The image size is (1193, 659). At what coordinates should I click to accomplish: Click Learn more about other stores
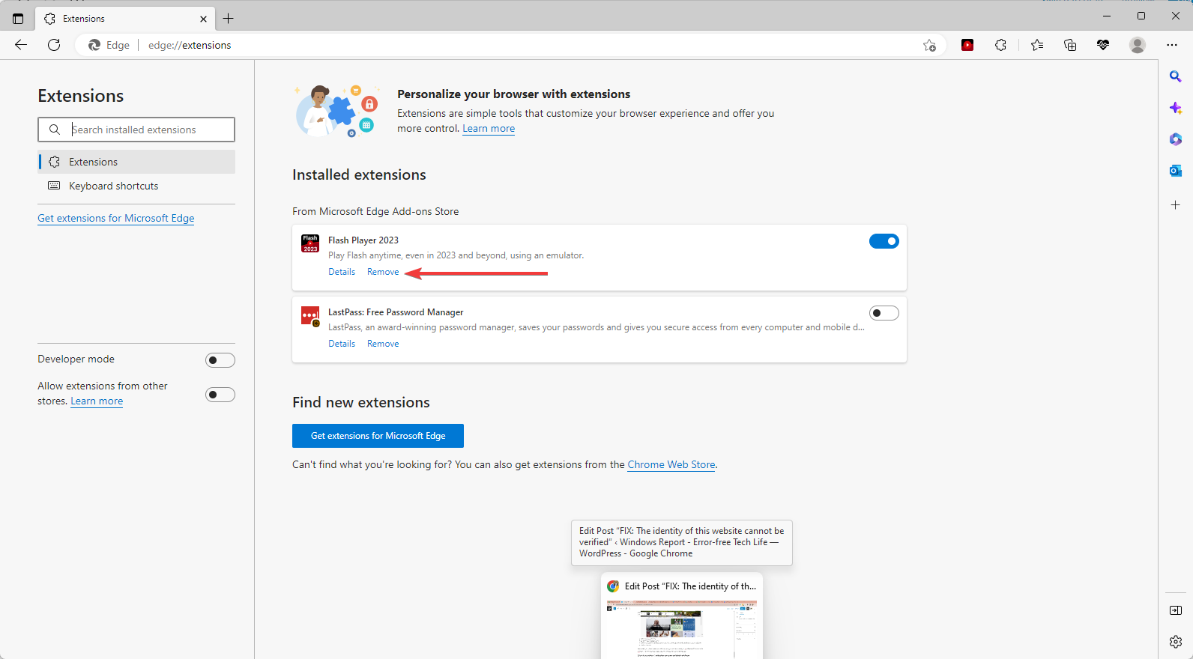97,401
